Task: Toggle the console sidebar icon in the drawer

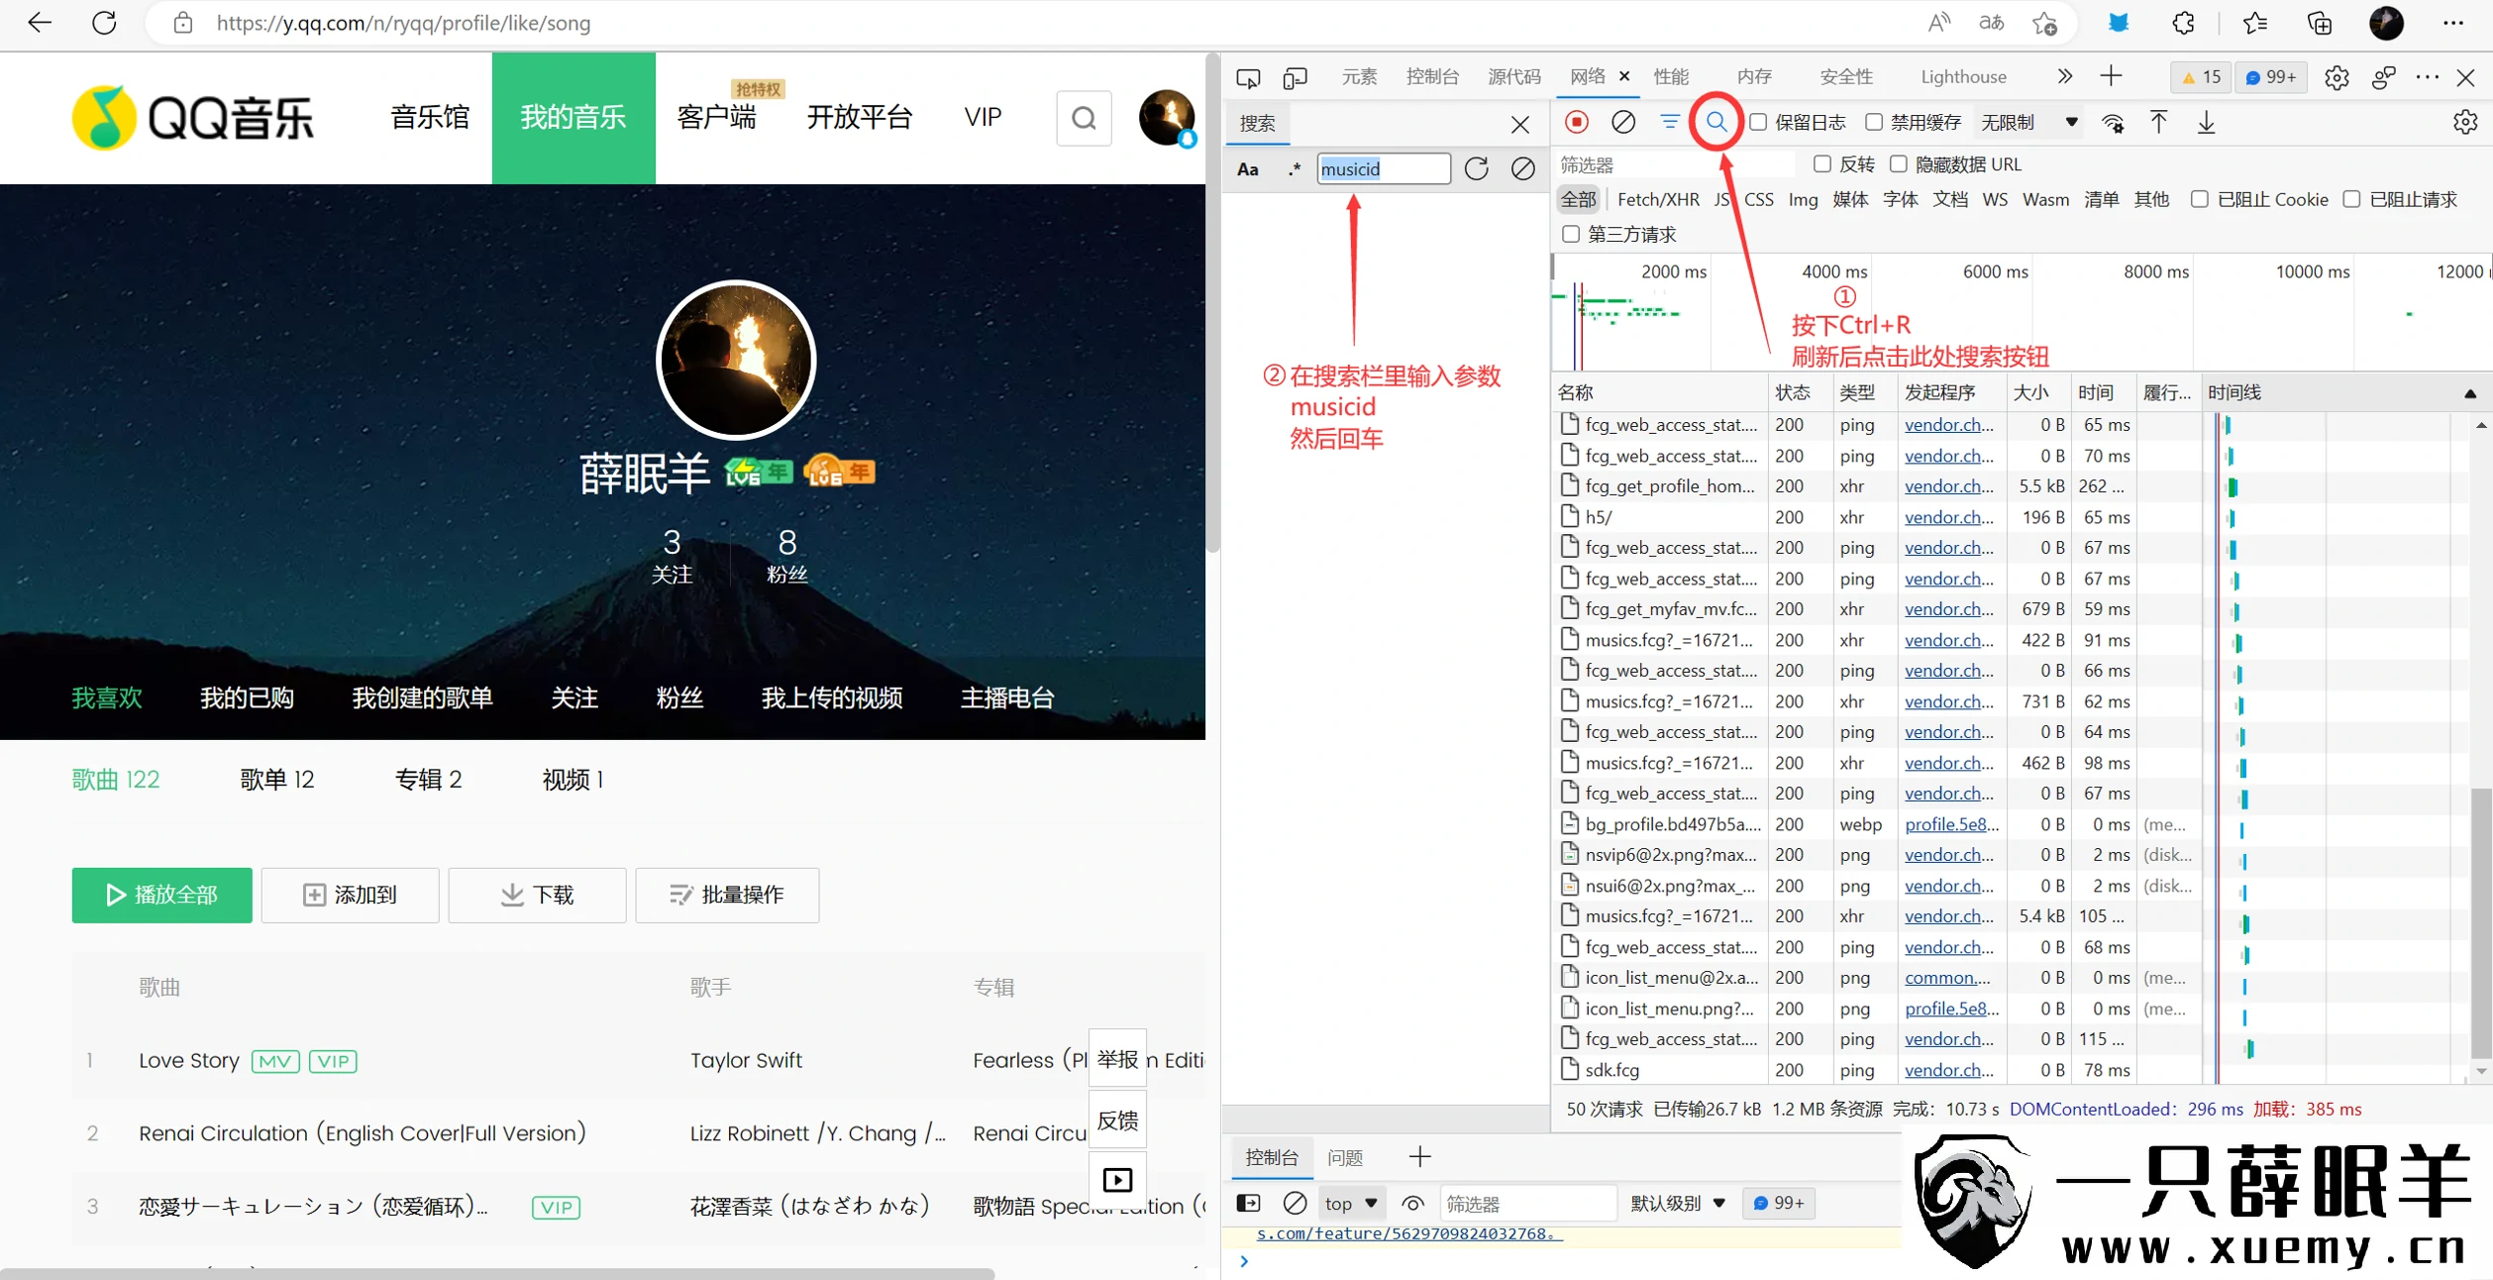Action: [x=1248, y=1203]
